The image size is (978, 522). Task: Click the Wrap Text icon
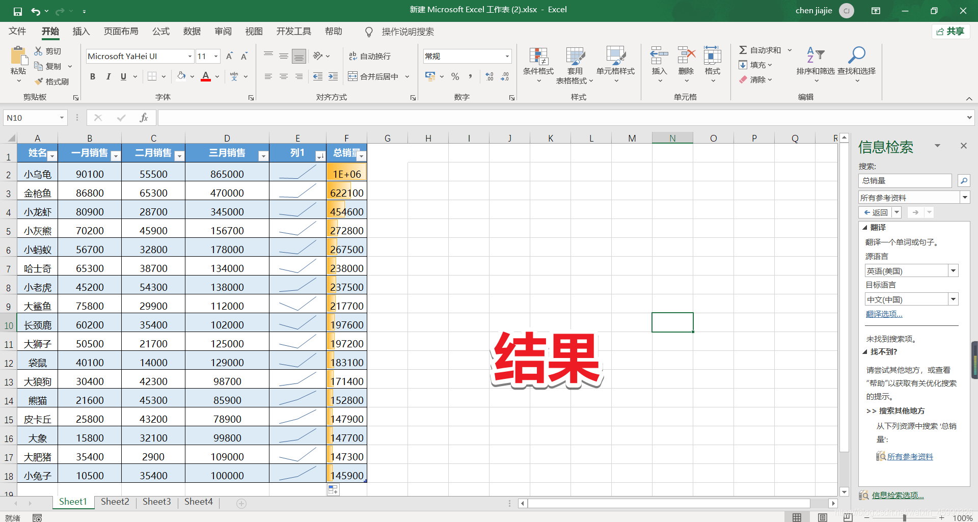pyautogui.click(x=352, y=56)
